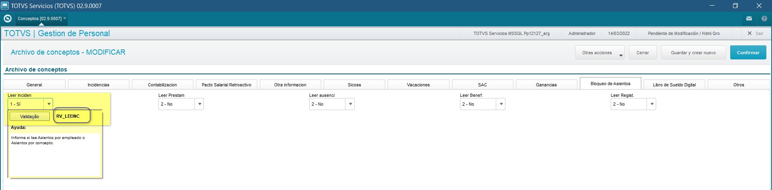Click the Cerrar button
772x190 pixels.
click(x=643, y=53)
